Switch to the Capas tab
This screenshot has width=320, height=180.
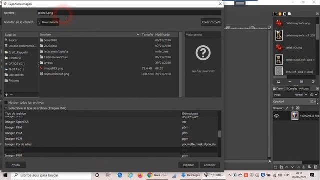click(278, 88)
